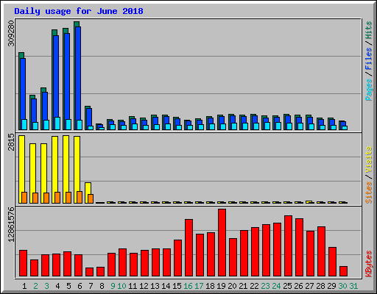Click day 2 on the date axis

click(35, 286)
